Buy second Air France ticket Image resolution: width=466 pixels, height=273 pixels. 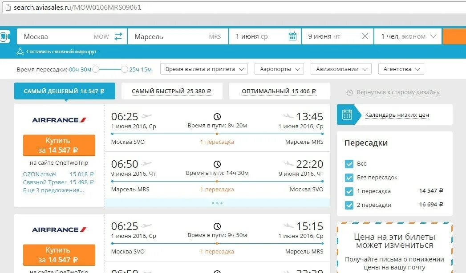tap(59, 255)
